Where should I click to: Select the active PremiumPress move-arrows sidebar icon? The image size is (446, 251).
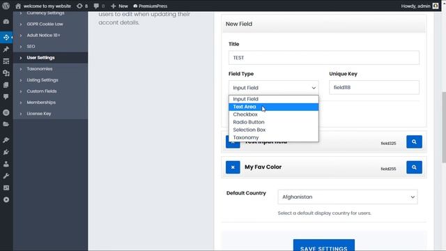(6, 37)
